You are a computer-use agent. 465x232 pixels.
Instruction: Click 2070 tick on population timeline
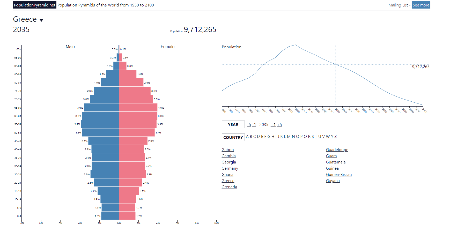click(384, 111)
